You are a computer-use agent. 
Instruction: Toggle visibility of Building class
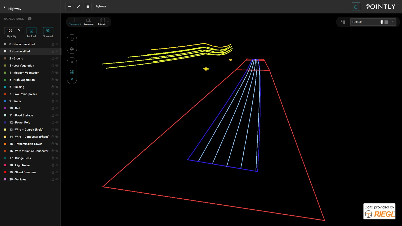(57, 87)
